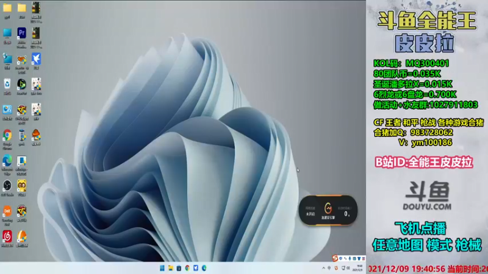Screen dimensions: 488x274
Task: Open the Recycle Bin desktop icon
Action: 7,84
